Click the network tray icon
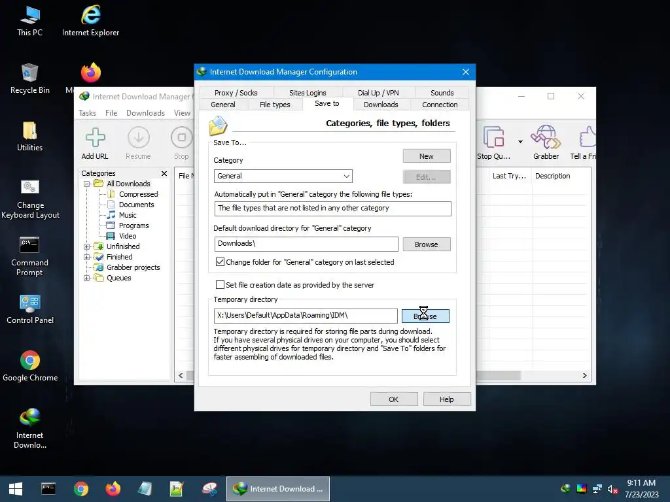670x502 pixels. click(597, 489)
